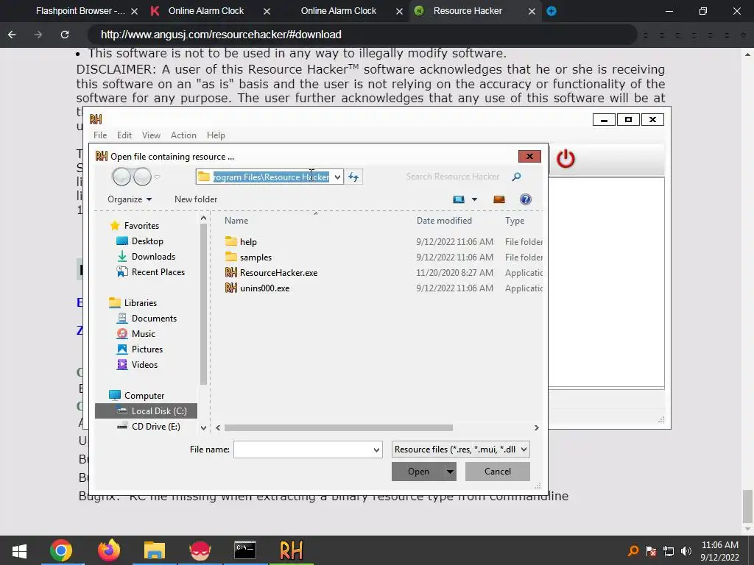The image size is (754, 565).
Task: Open the Edit menu in Resource Hacker
Action: [x=124, y=135]
